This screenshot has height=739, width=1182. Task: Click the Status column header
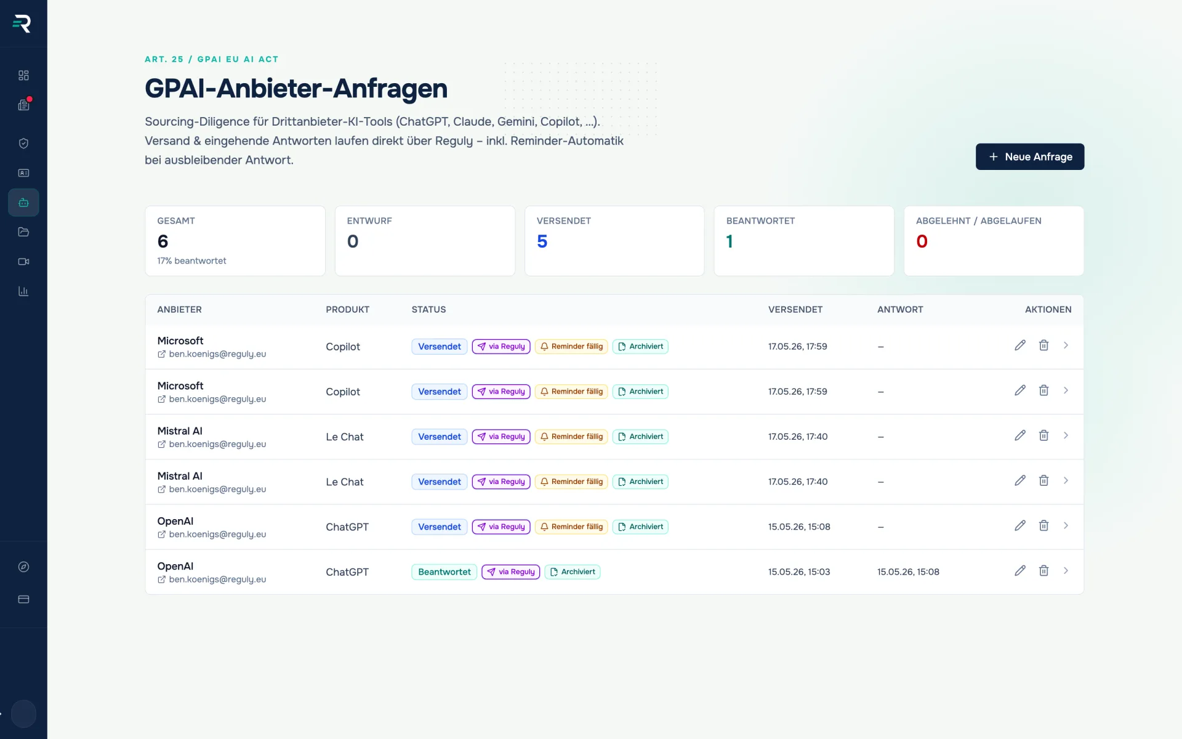coord(428,310)
